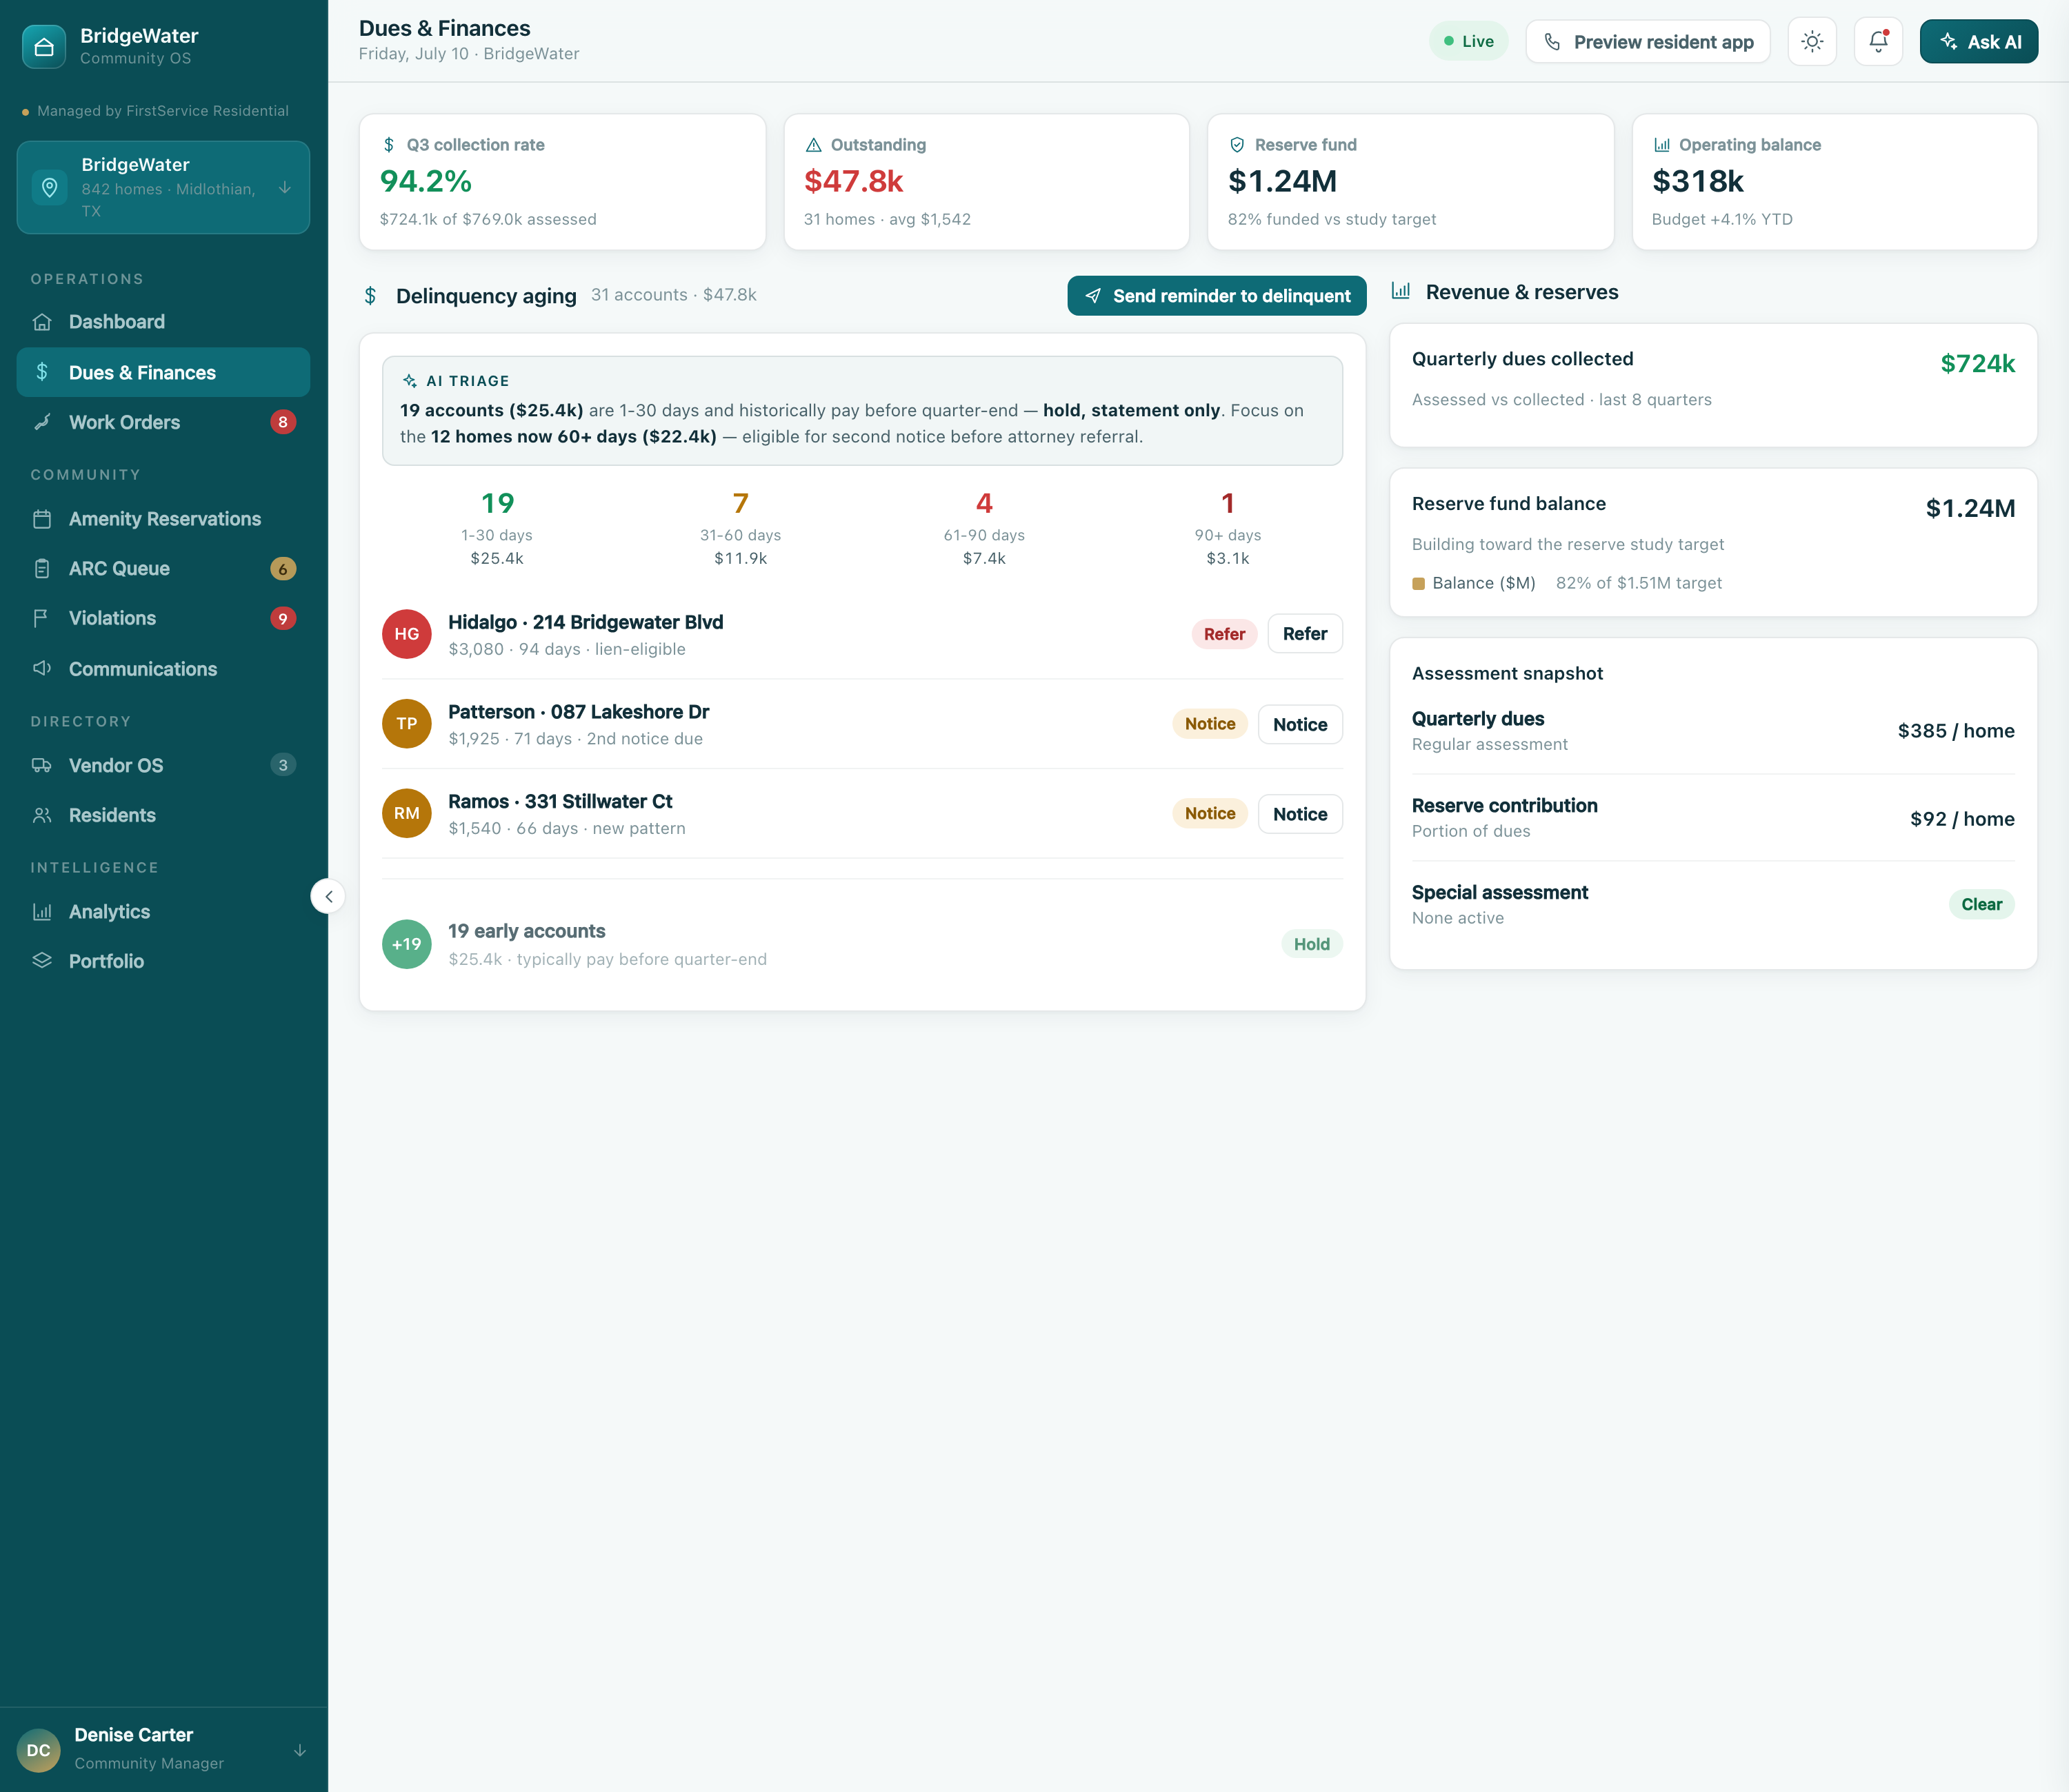Click the HG avatar for Hidalgo

[x=406, y=634]
